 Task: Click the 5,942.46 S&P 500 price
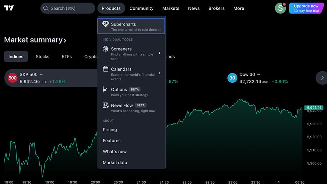29,81
